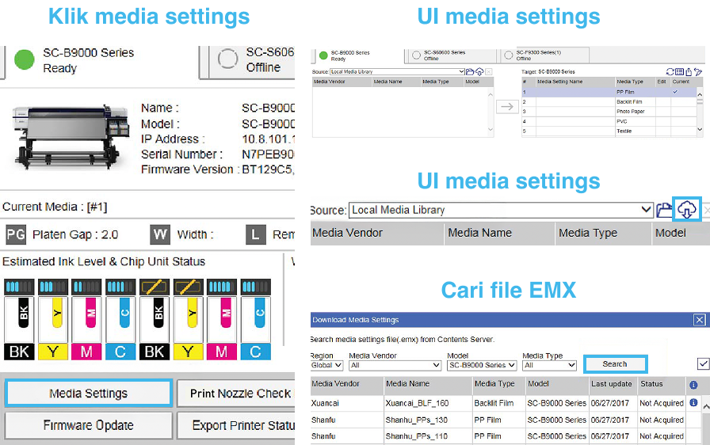
Task: Click ink level gauge above leftmost M cartridge
Action: [86, 287]
